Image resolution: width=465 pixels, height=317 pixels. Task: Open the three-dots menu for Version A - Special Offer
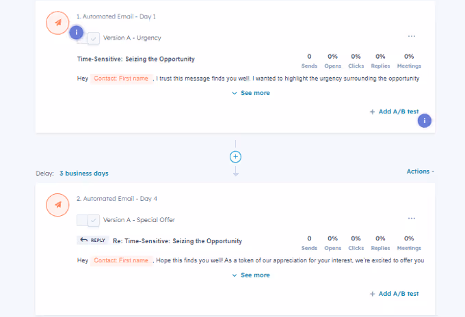coord(412,219)
